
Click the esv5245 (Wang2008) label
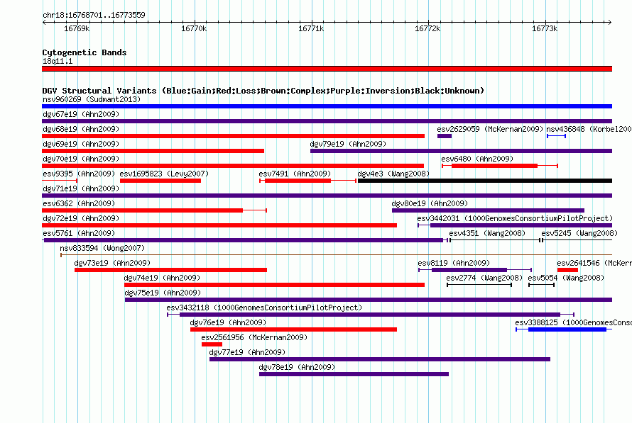pyautogui.click(x=579, y=233)
